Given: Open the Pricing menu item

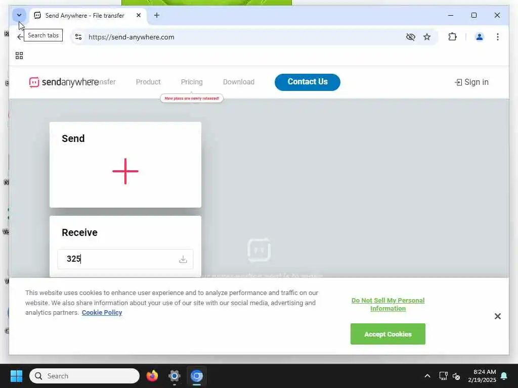Looking at the screenshot, I should click(192, 82).
